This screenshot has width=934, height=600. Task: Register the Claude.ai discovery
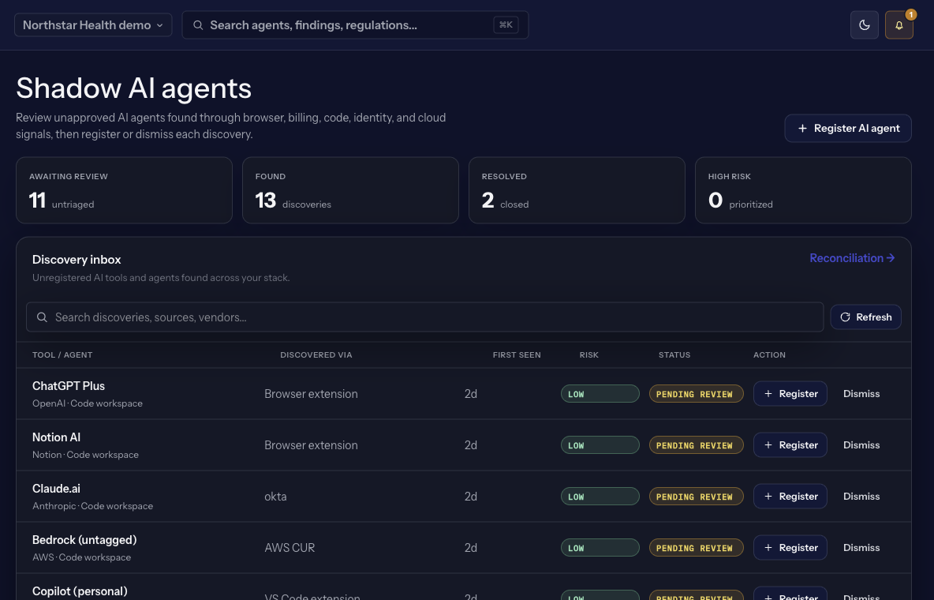pyautogui.click(x=790, y=497)
